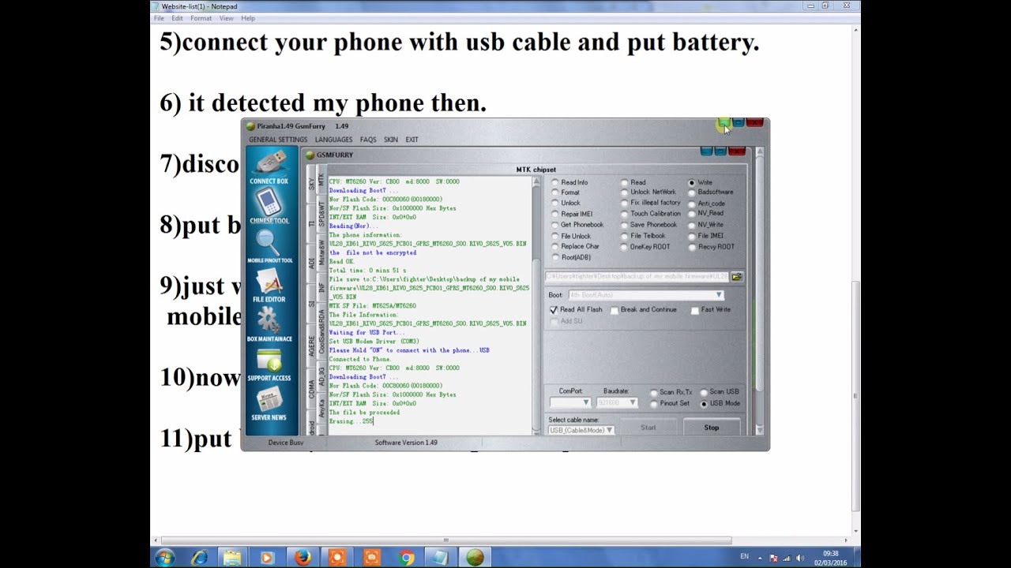Switch to the MTK chipset tab

[x=321, y=181]
